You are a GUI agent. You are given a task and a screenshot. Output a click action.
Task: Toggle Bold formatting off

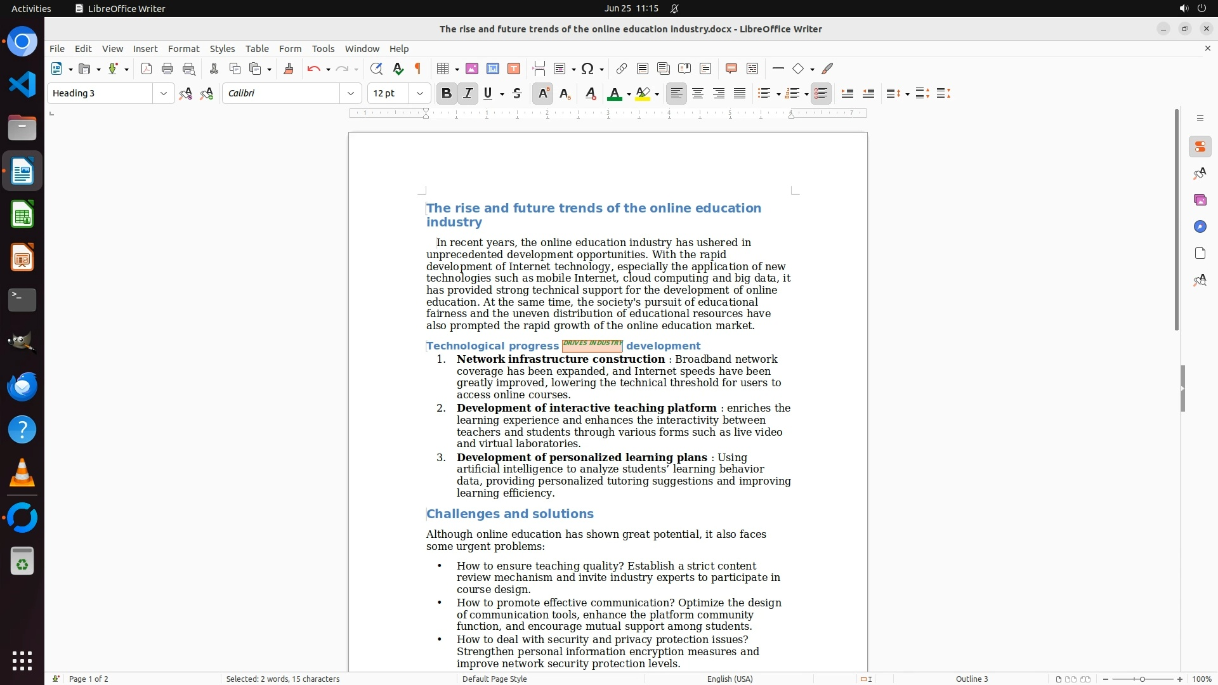coord(447,93)
